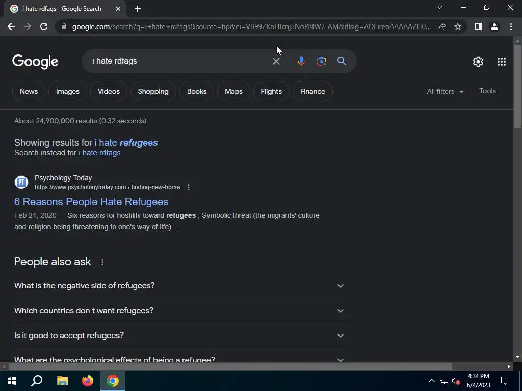Image resolution: width=522 pixels, height=391 pixels.
Task: Open the tab search dropdown
Action: [x=440, y=7]
